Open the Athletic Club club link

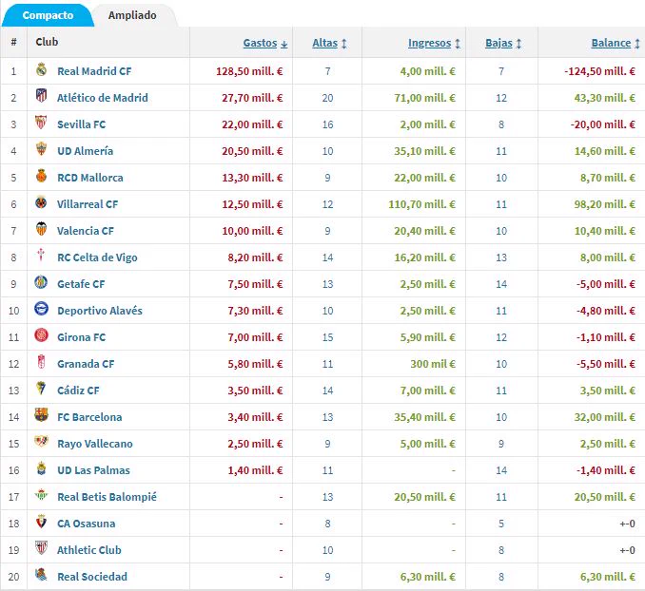[89, 550]
